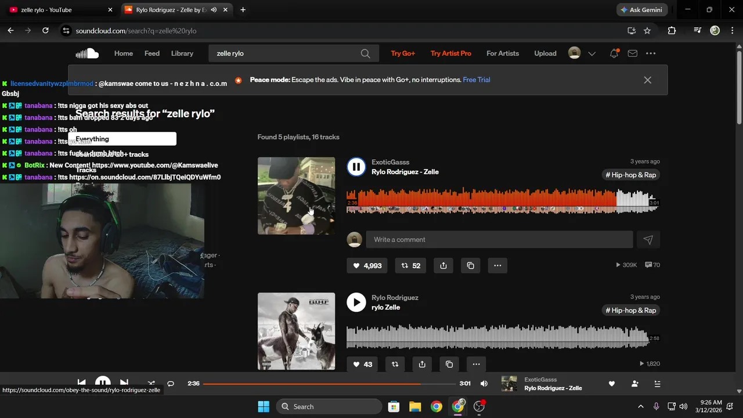Screen dimensions: 743x418
Task: Click the Try Artist Pro link
Action: point(451,53)
